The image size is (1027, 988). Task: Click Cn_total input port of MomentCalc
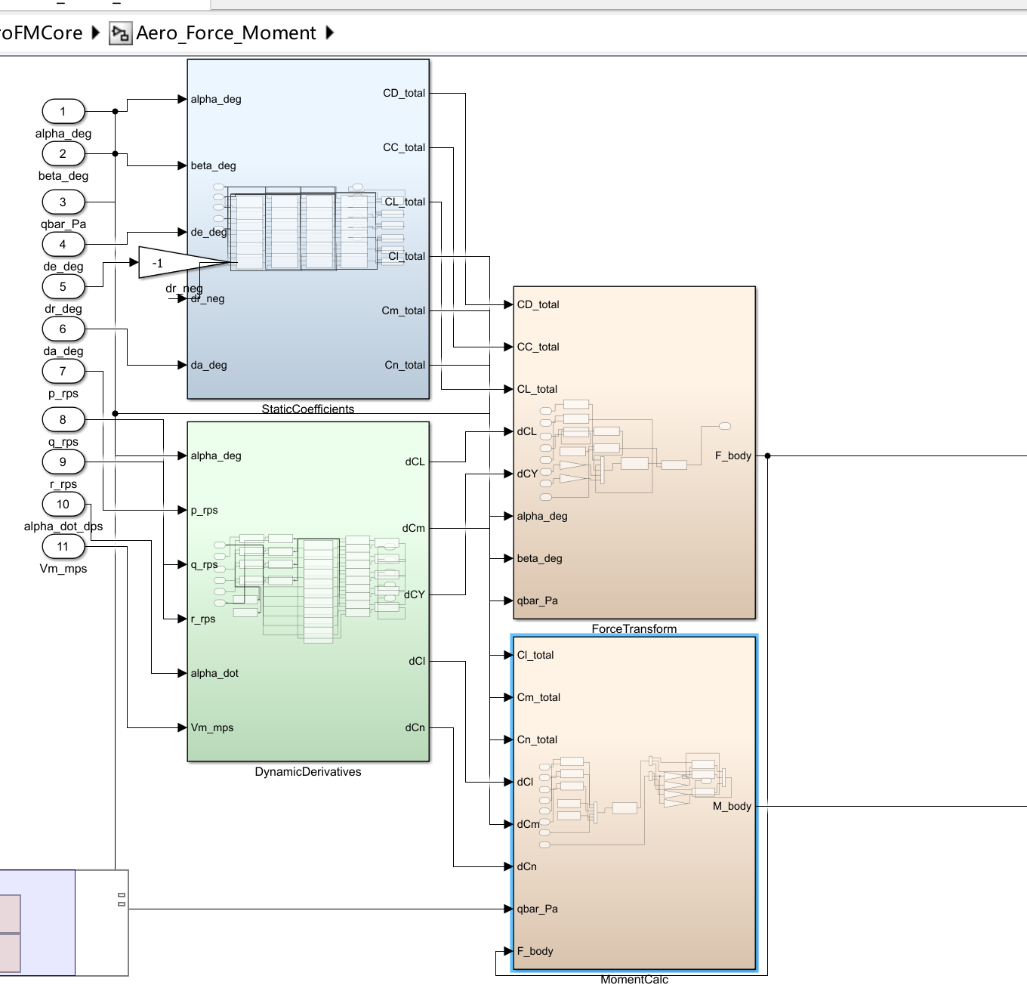tap(537, 740)
